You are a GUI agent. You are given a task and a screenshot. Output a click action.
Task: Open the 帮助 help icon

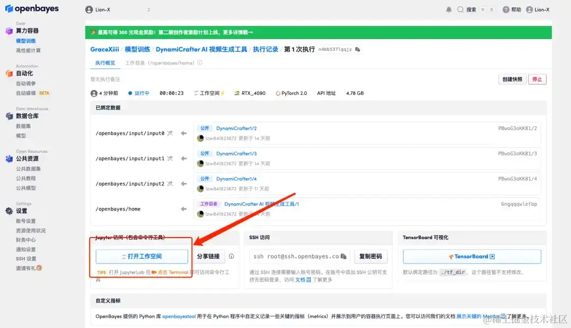pyautogui.click(x=506, y=10)
